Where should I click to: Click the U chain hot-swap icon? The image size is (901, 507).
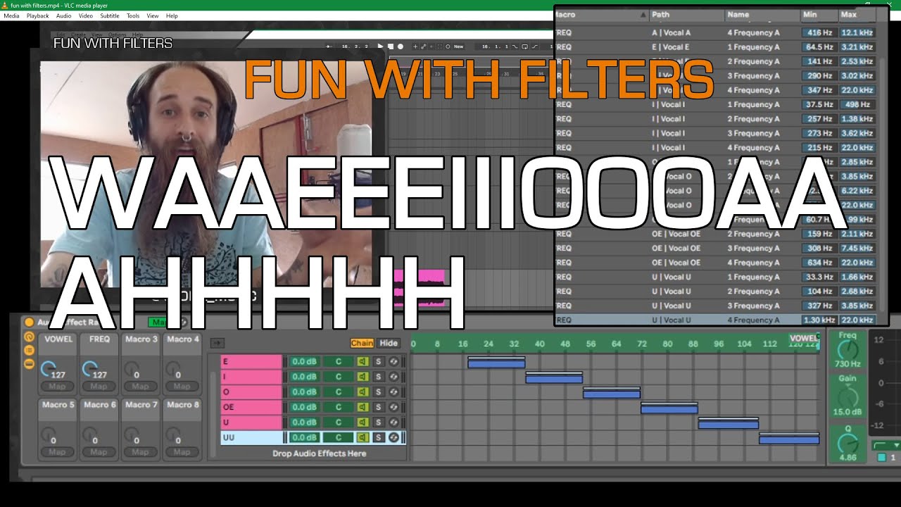(393, 423)
